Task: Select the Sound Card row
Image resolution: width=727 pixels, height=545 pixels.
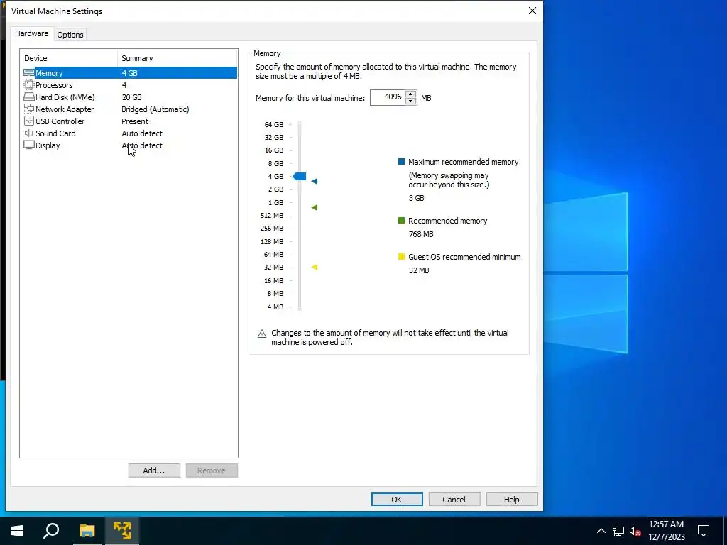Action: [x=129, y=133]
